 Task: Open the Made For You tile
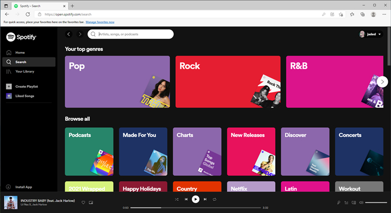pos(143,152)
